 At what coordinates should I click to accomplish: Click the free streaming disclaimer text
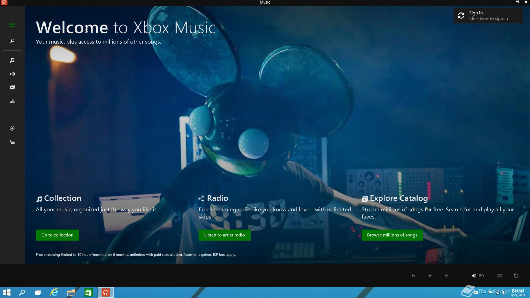[136, 255]
